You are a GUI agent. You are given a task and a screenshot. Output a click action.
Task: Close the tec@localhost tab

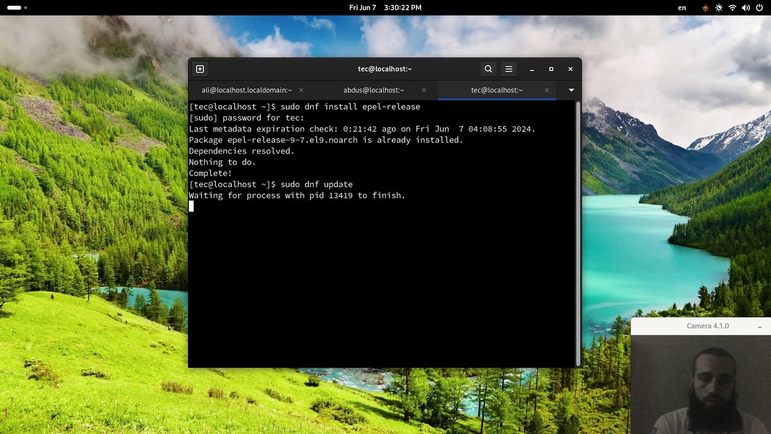pos(547,90)
